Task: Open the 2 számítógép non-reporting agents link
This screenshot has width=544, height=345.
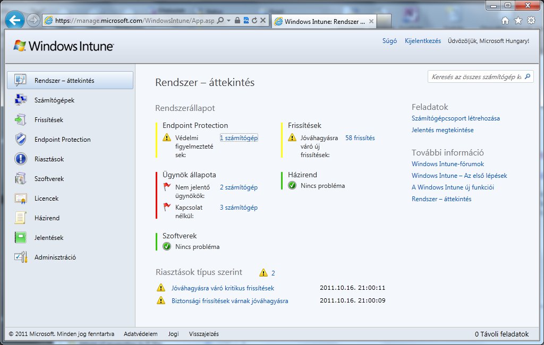Action: tap(239, 187)
